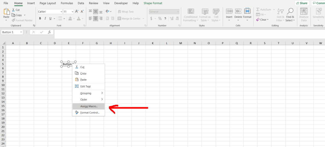Toggle Merge & Center
325x147 pixels.
[x=129, y=18]
